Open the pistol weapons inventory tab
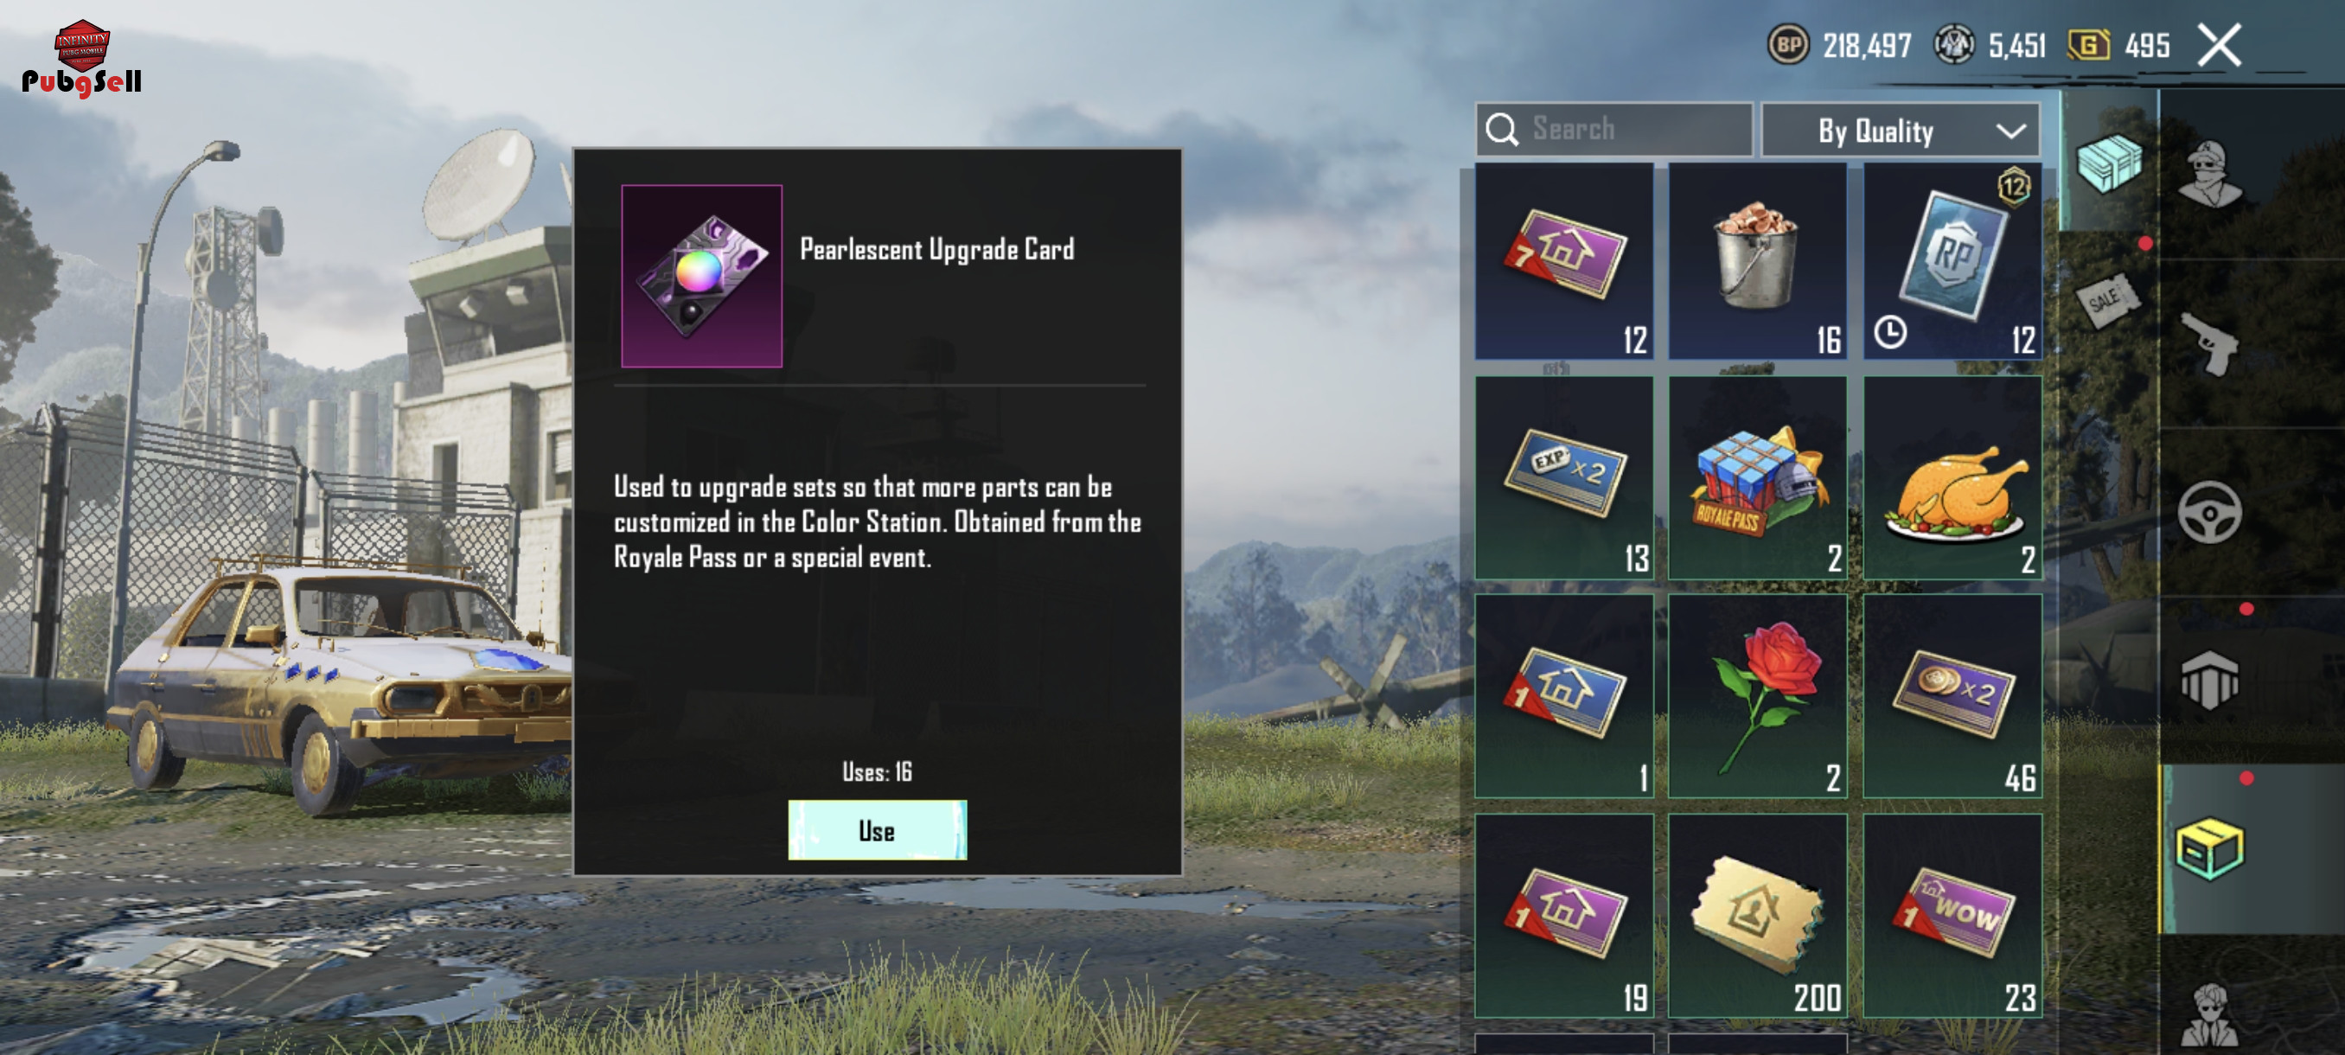Viewport: 2345px width, 1055px height. tap(2209, 343)
